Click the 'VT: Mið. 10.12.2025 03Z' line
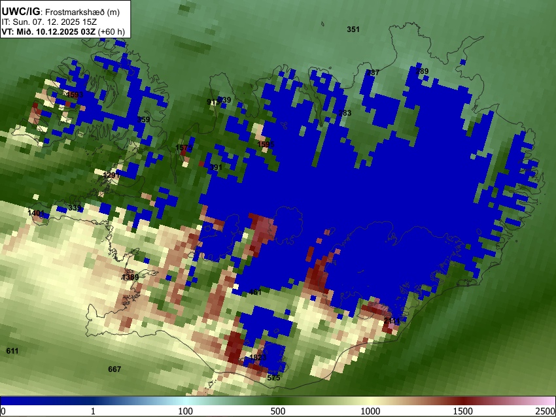This screenshot has height=417, width=556. click(48, 31)
